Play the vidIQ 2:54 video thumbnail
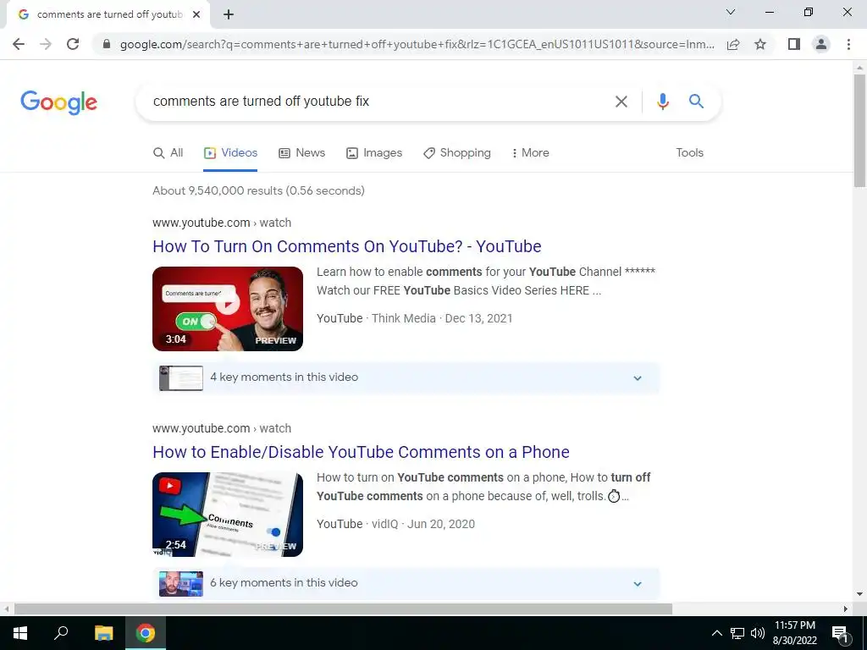Screen dimensions: 867x650 [228, 515]
